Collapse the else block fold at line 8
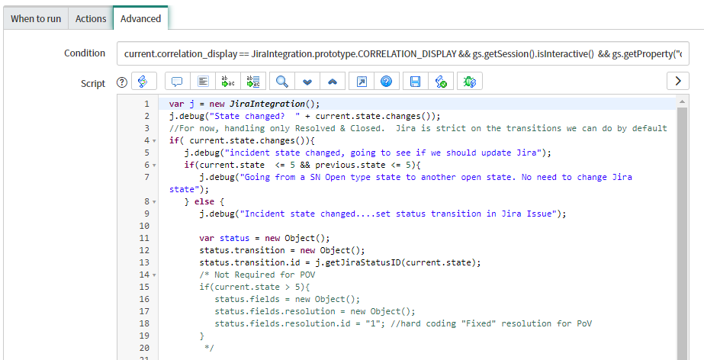This screenshot has height=360, width=704. 154,202
